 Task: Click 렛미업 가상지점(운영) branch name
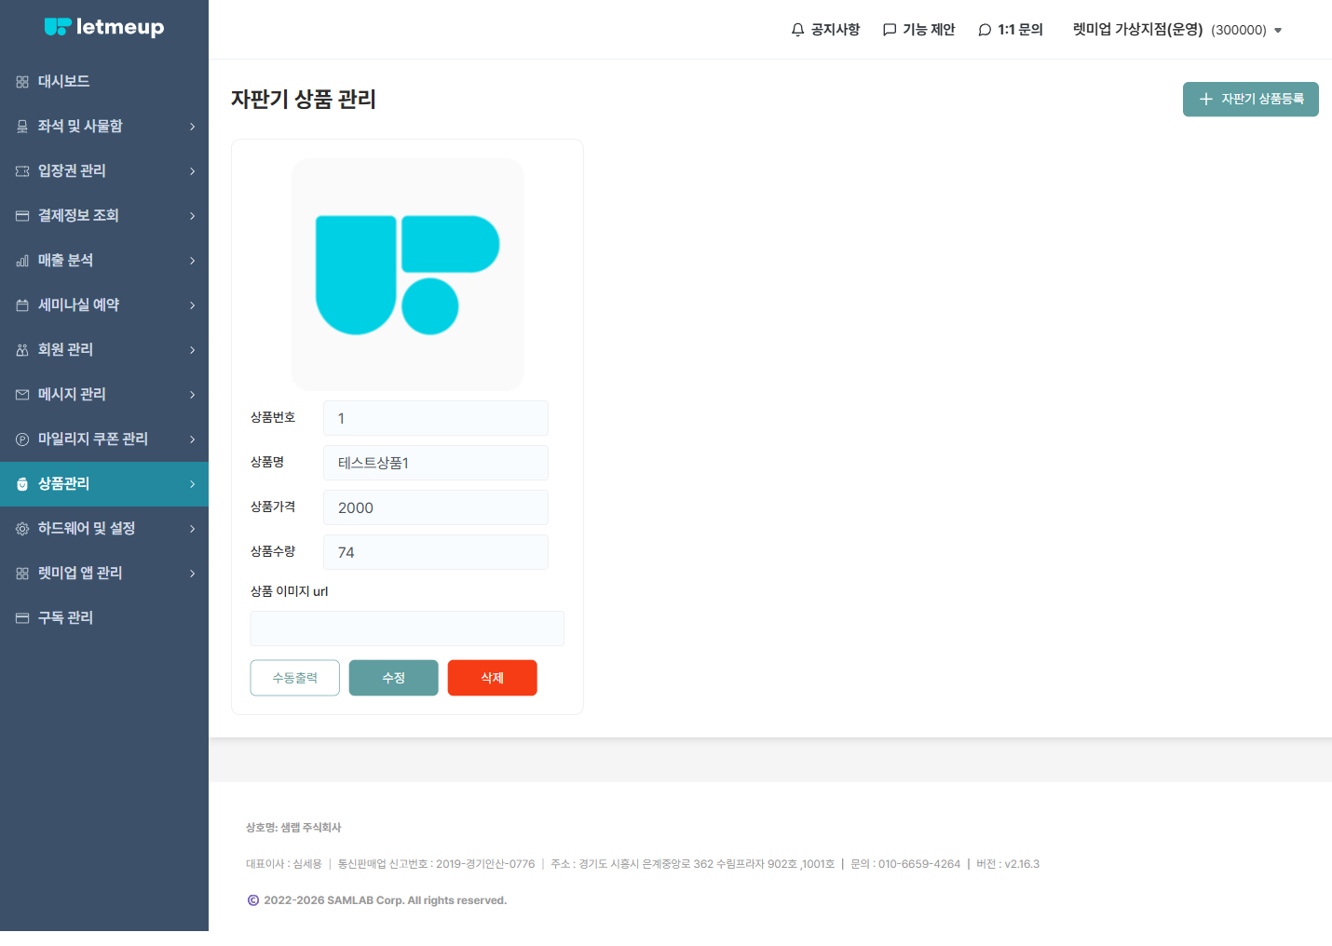point(1137,30)
